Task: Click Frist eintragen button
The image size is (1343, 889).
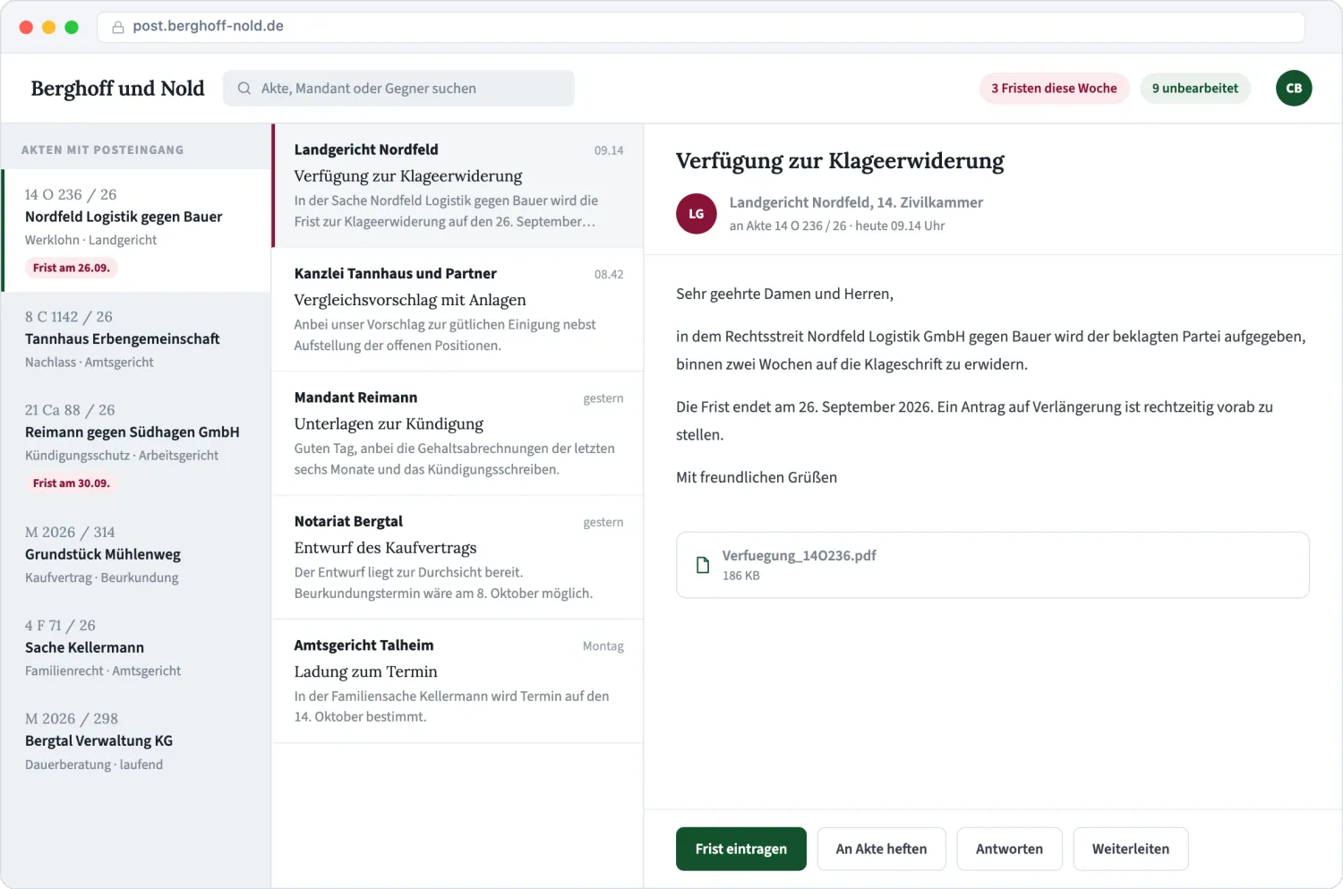Action: coord(740,849)
